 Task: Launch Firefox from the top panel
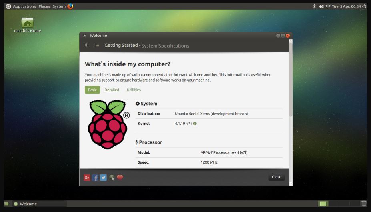[x=70, y=6]
